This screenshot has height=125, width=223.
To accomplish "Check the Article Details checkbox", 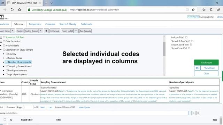I will point(4,45).
